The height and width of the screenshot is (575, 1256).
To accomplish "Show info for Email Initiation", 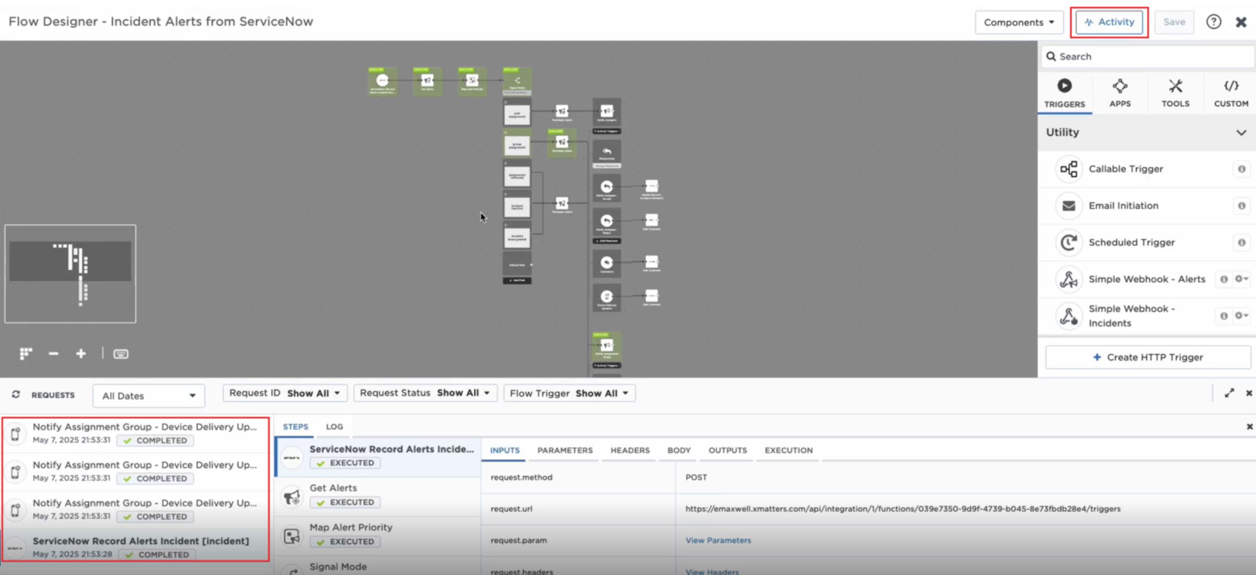I will click(1241, 206).
